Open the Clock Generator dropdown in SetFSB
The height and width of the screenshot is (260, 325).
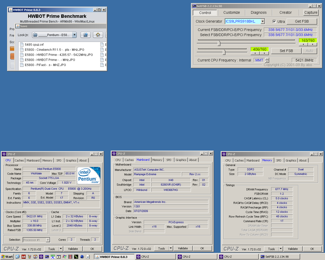click(263, 21)
